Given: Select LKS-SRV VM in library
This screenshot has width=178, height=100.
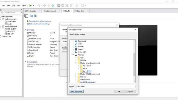Looking at the screenshot, I should point(11,34).
